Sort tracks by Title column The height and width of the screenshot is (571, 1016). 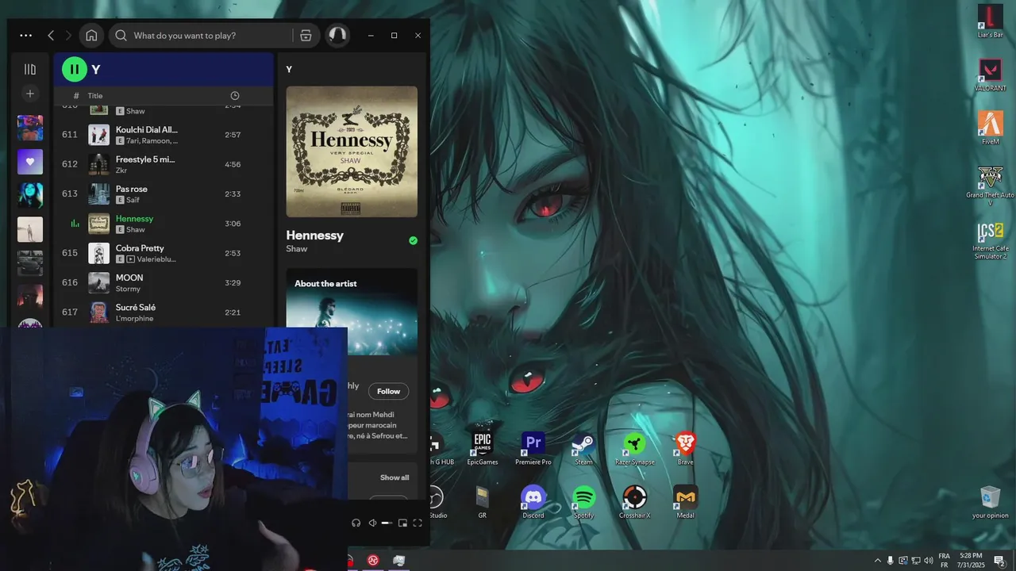pos(94,95)
